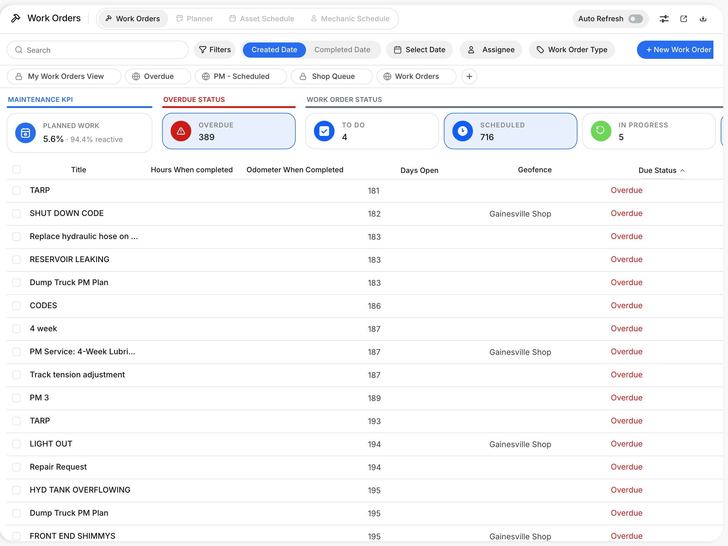728x546 pixels.
Task: Open the Overdue saved view
Action: coord(158,76)
